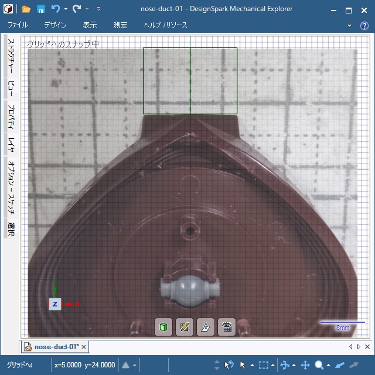The image size is (375, 375).
Task: Open the ファイル menu
Action: tap(18, 25)
